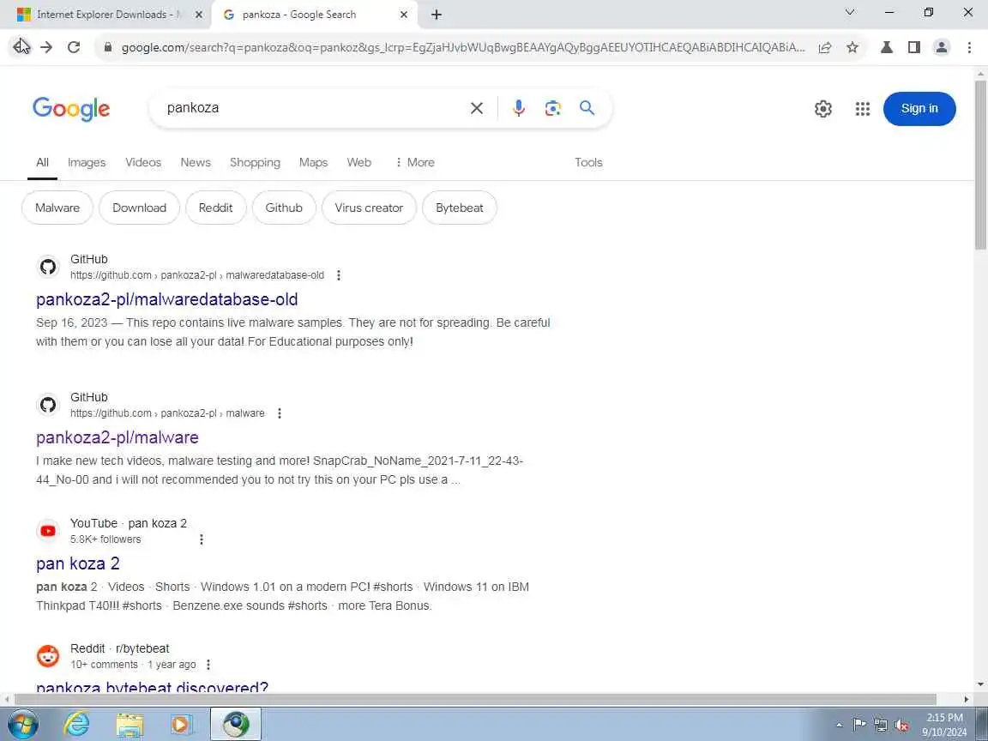Bookmark this page with the star icon
Screen dimensions: 988x741
(x=852, y=47)
